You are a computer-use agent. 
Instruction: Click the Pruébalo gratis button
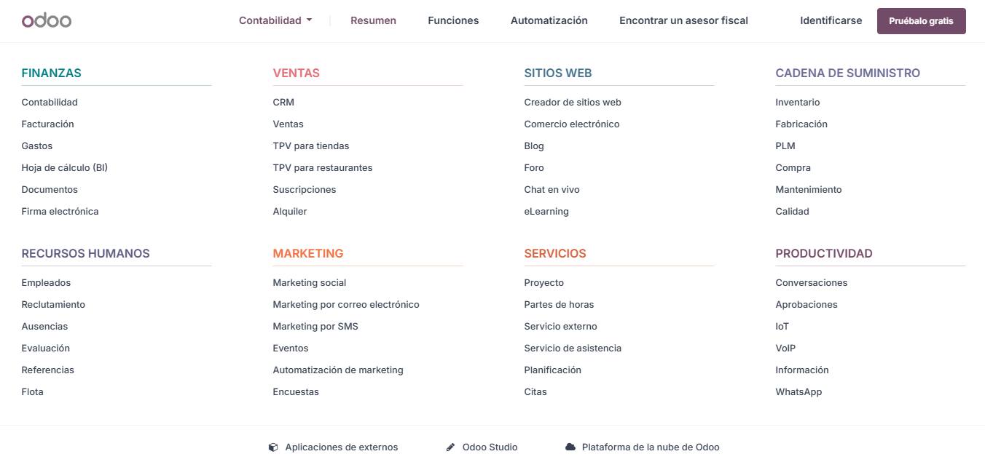pyautogui.click(x=921, y=21)
